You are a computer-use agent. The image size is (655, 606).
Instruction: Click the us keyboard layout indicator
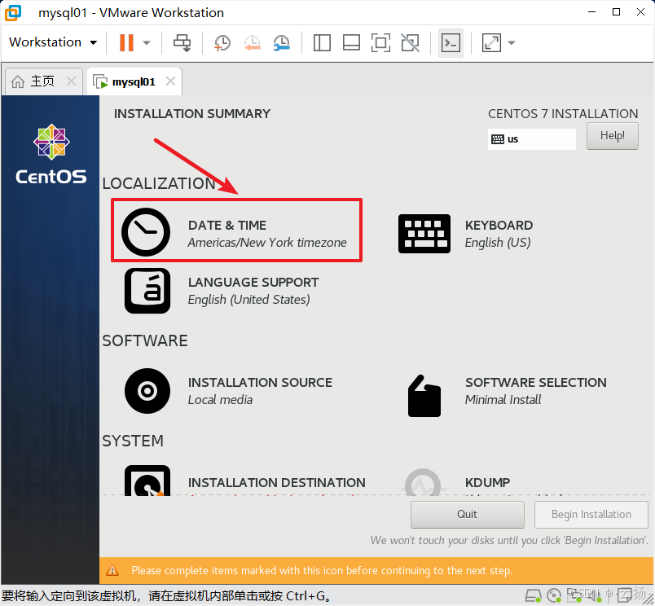[531, 139]
